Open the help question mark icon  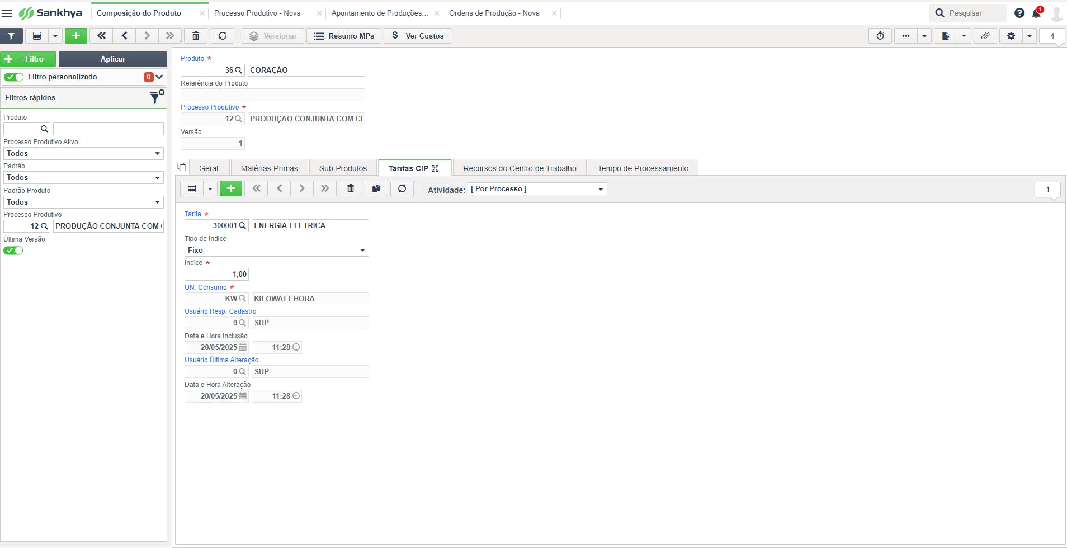(x=1019, y=13)
